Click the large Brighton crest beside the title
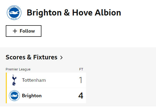 [x=14, y=13]
